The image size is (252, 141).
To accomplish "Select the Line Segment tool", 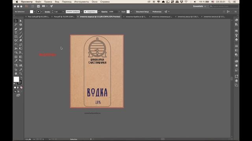I will pyautogui.click(x=20, y=33).
